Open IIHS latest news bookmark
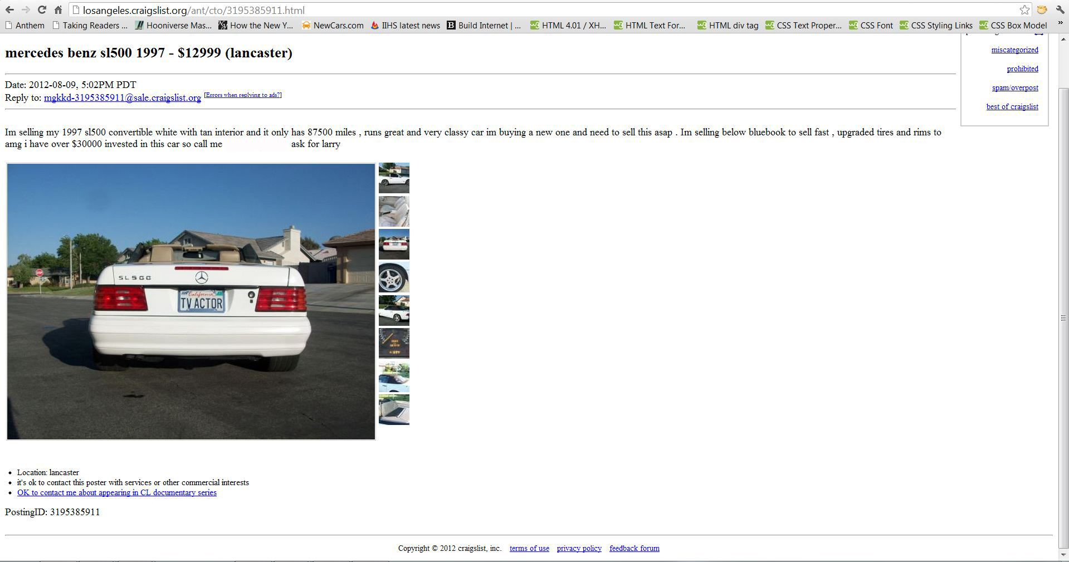 [405, 26]
